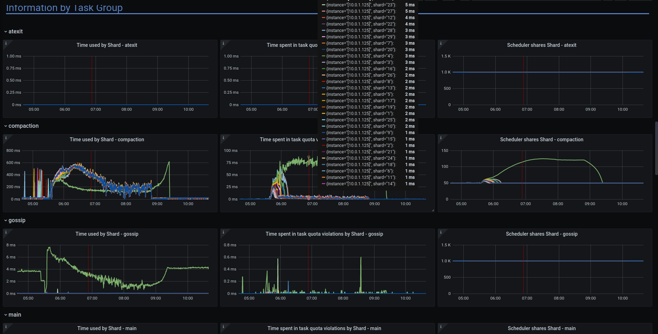Click the info icon on Scheduler shares Shard - atexit panel
Screen dimensions: 658x334
click(441, 43)
